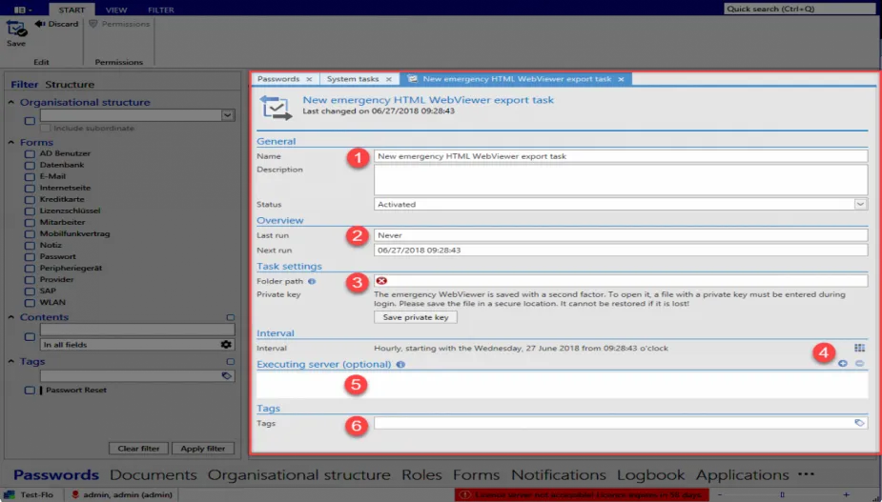The image size is (882, 502).
Task: Open the Notifications module
Action: click(x=559, y=475)
